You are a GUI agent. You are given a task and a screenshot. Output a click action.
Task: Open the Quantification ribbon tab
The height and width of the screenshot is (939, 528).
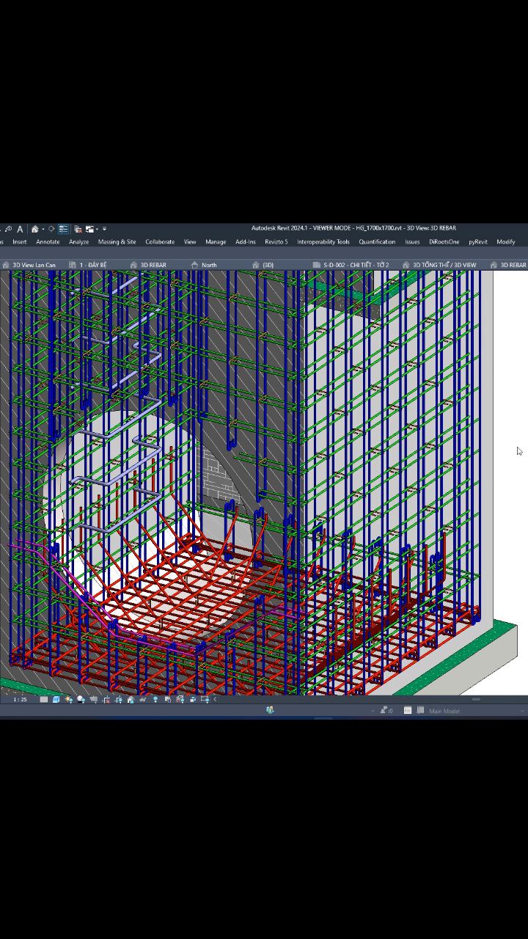tap(377, 242)
